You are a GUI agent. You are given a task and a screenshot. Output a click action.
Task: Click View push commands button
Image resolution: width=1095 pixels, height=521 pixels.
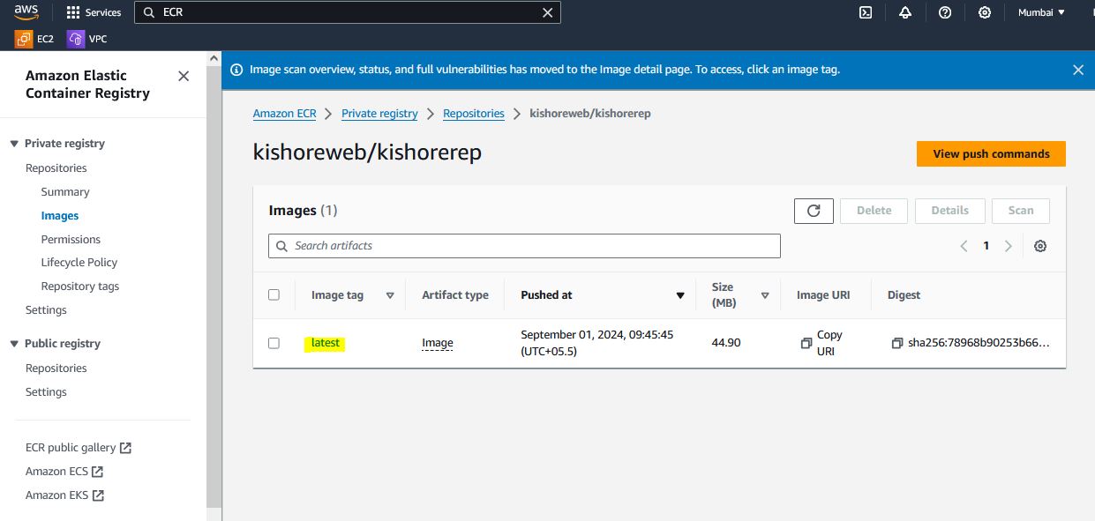tap(991, 153)
